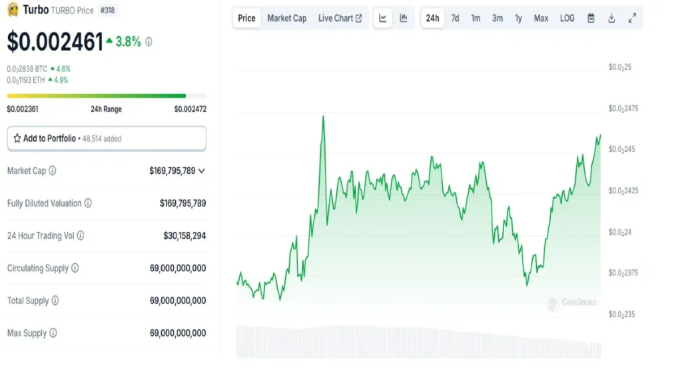Click the Fully Diluted Valuation $169,795,789 value
This screenshot has height=384, width=682.
182,203
